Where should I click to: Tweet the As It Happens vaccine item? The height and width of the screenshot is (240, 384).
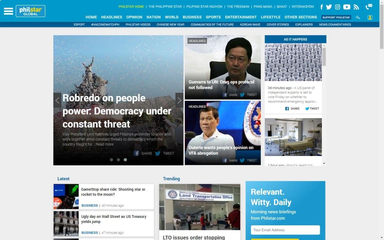[x=312, y=109]
